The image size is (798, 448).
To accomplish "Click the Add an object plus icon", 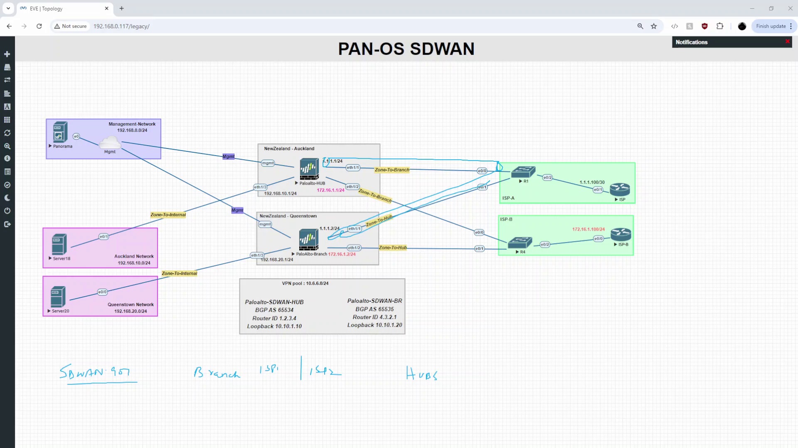I will coord(7,54).
